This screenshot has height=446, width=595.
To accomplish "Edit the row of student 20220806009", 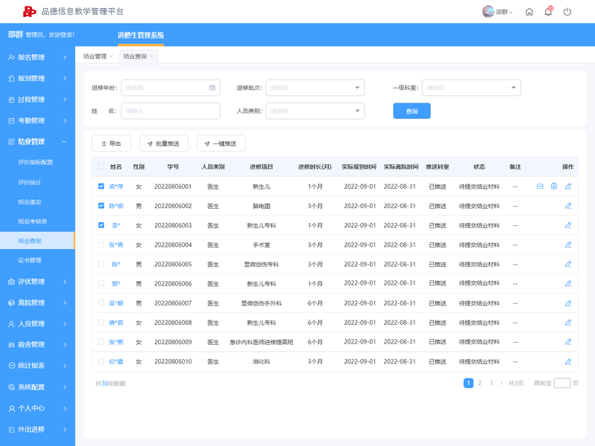I will [x=568, y=342].
